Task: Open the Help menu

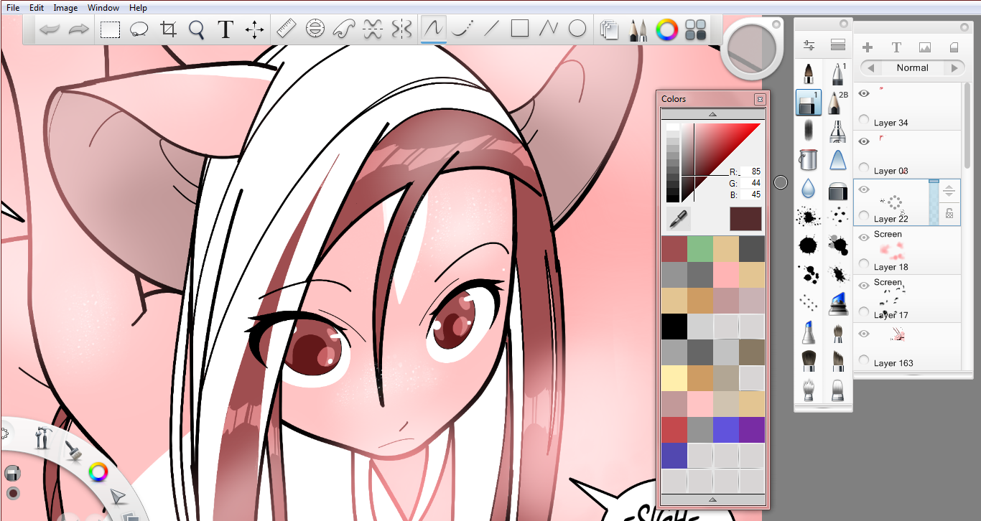Action: [x=138, y=8]
